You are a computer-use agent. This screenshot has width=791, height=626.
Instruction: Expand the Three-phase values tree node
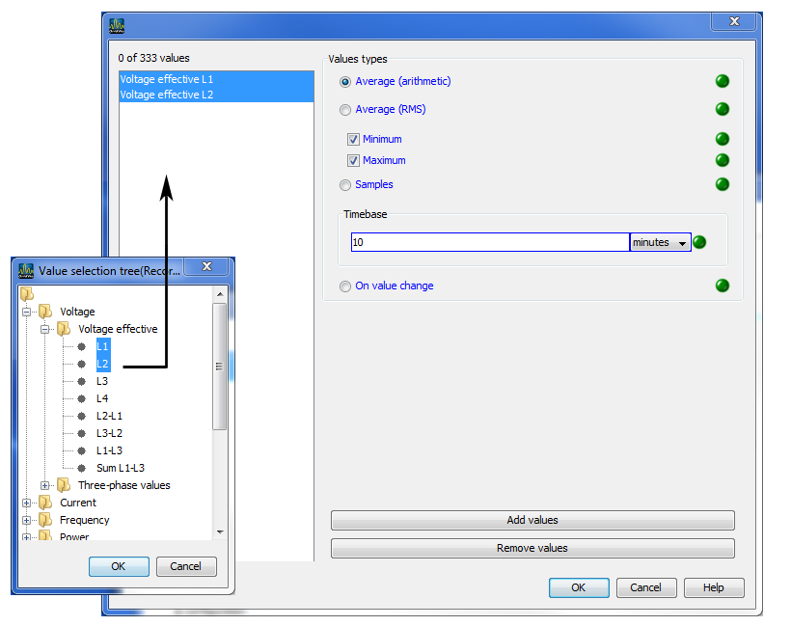pos(45,485)
